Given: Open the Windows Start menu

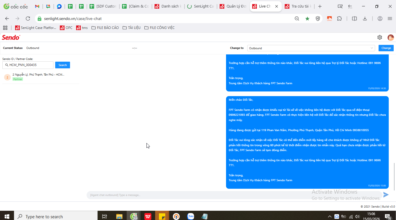Looking at the screenshot, I should coord(7,216).
